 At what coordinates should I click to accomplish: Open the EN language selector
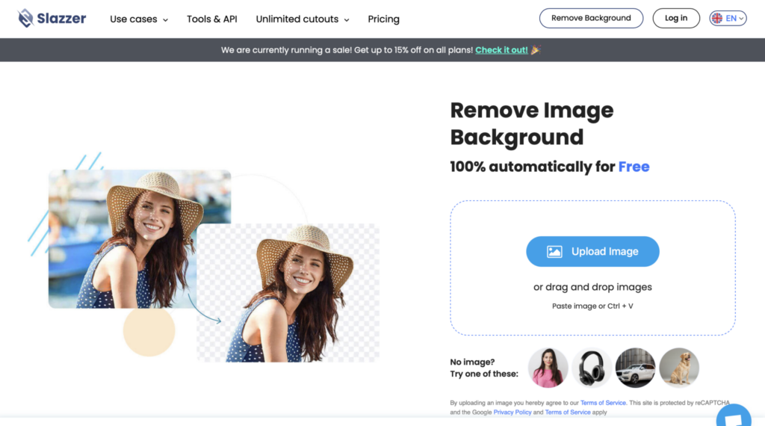click(x=728, y=18)
